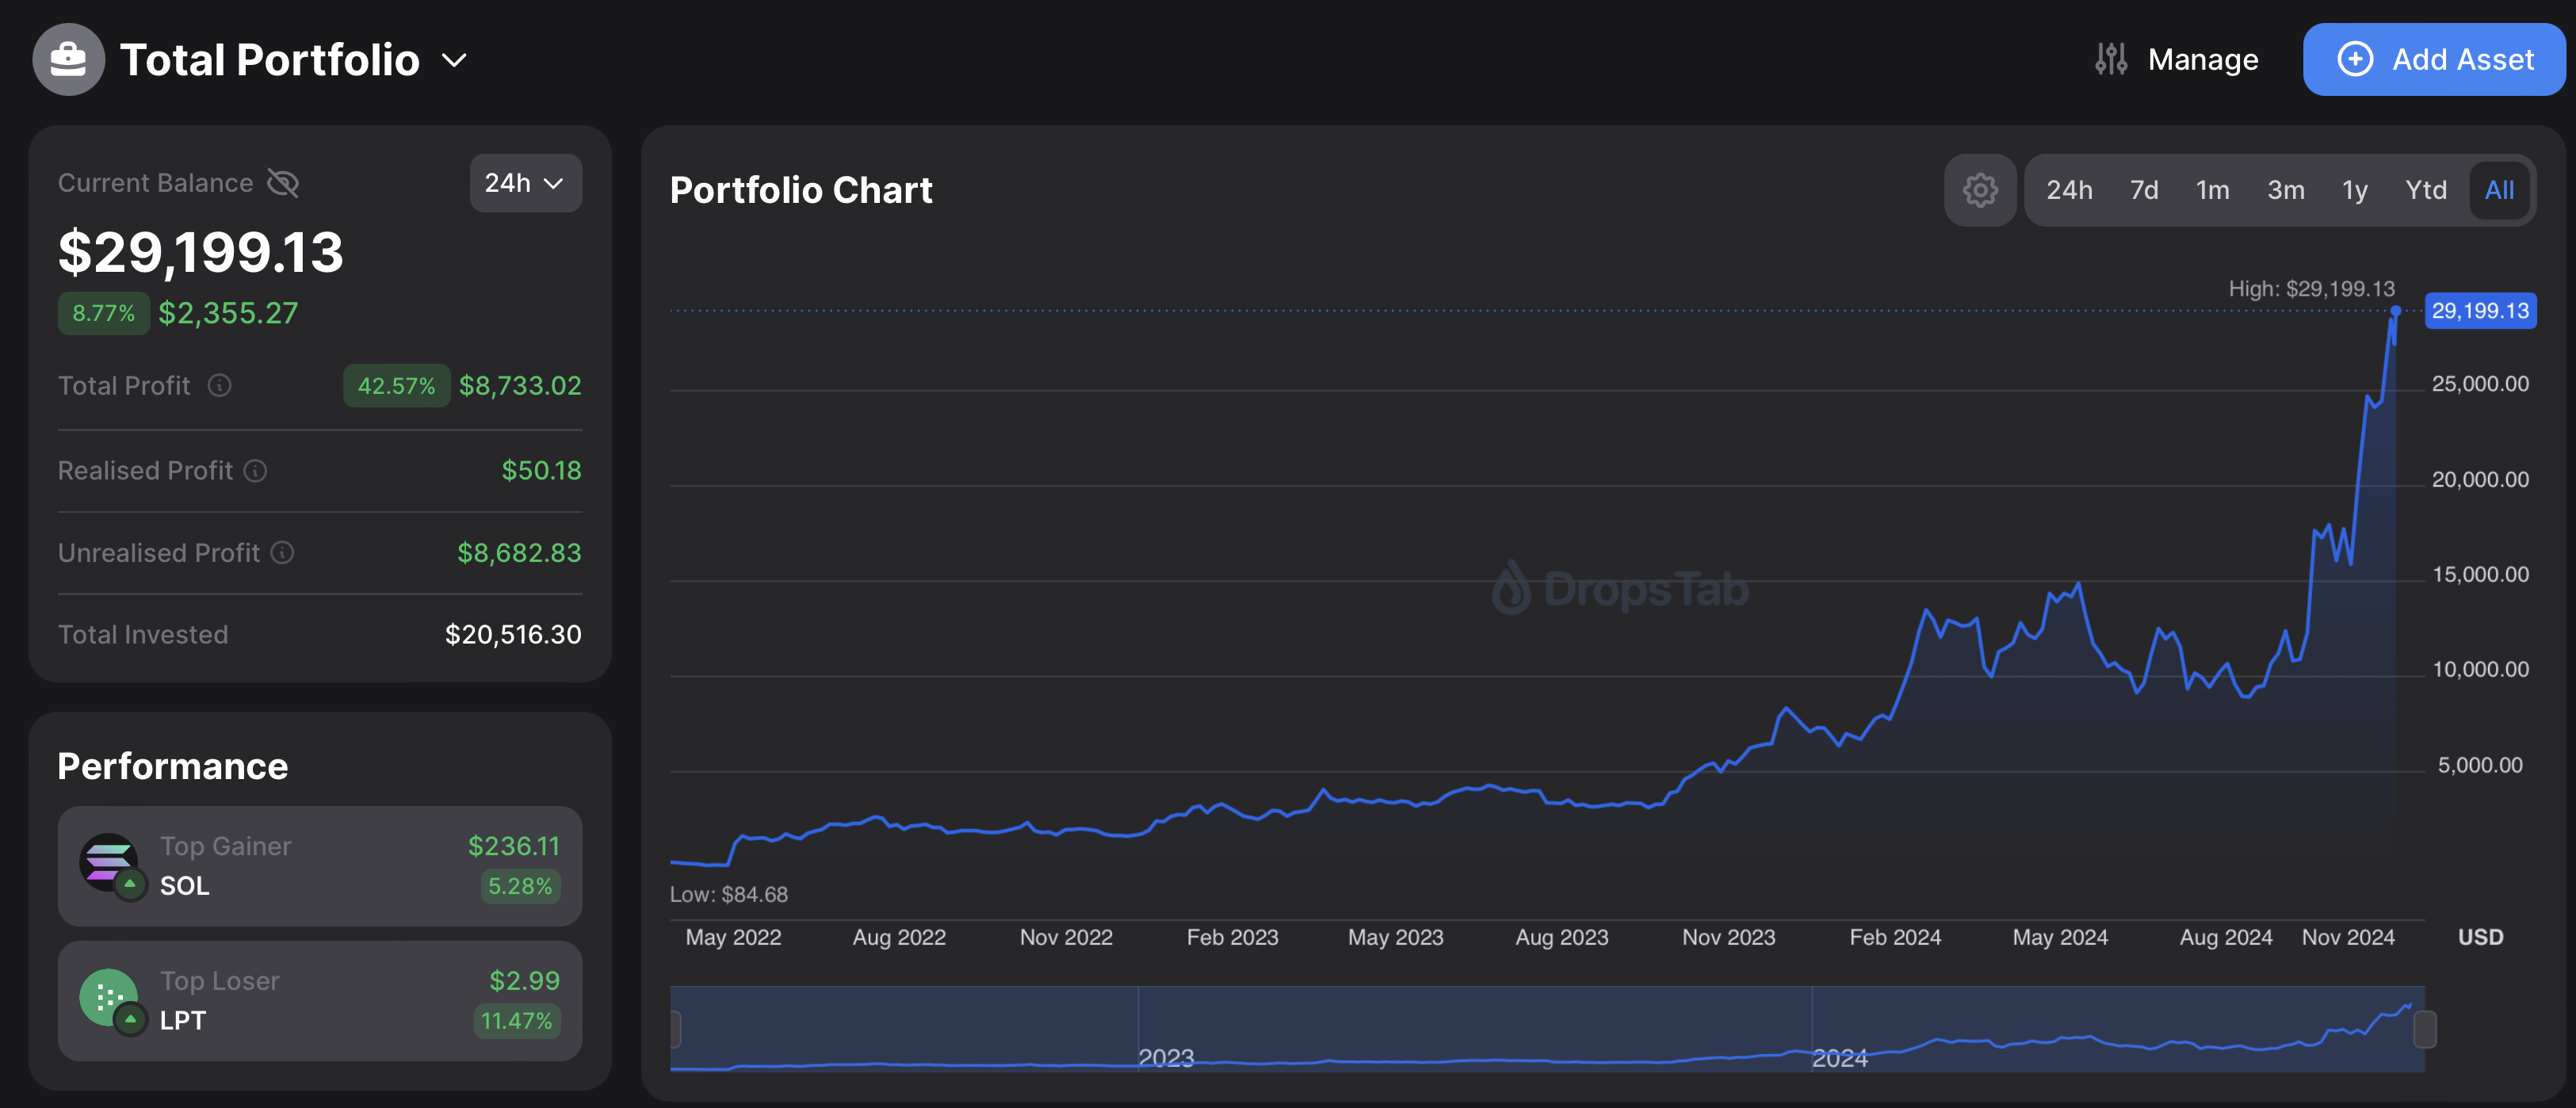Click the Add Asset button
The height and width of the screenshot is (1108, 2576).
point(2433,60)
